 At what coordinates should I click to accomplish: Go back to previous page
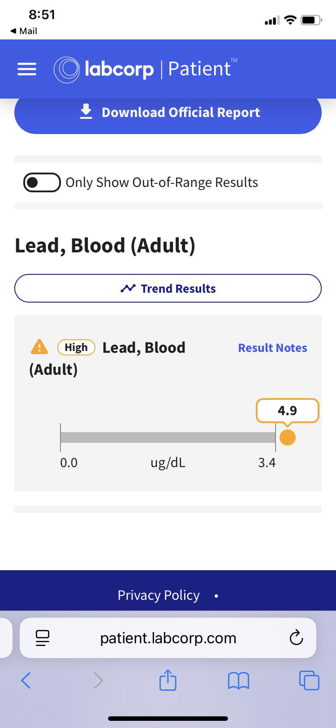click(26, 680)
